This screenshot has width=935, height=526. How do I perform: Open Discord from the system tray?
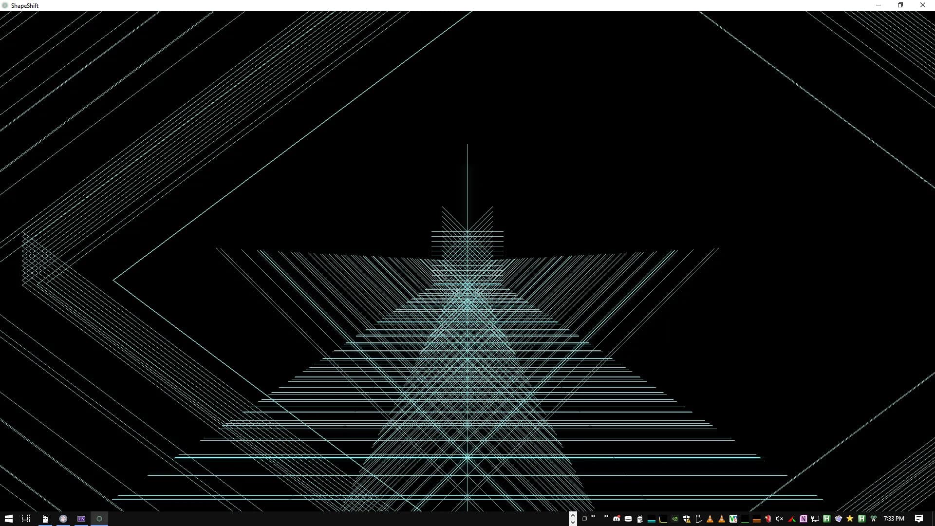tap(617, 519)
